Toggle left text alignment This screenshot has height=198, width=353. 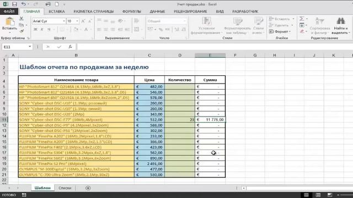click(x=99, y=29)
